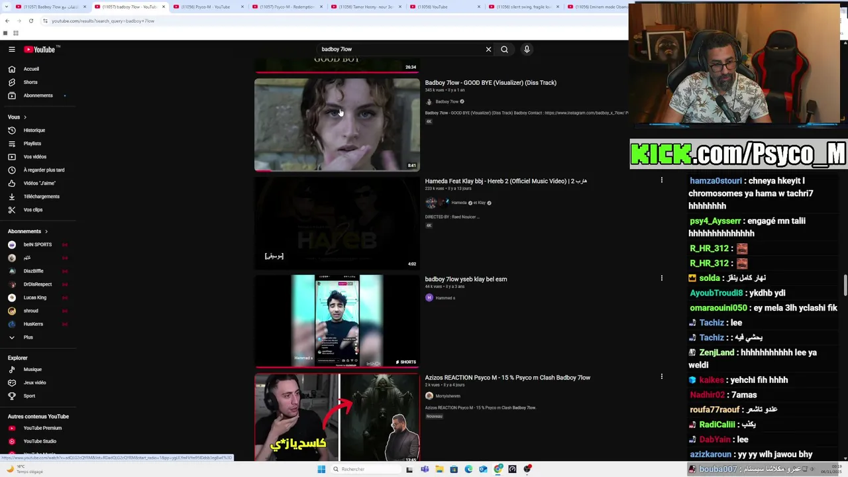The width and height of the screenshot is (848, 477).
Task: Play the Hameda Hereb 2 video thumbnail
Action: coord(337,223)
